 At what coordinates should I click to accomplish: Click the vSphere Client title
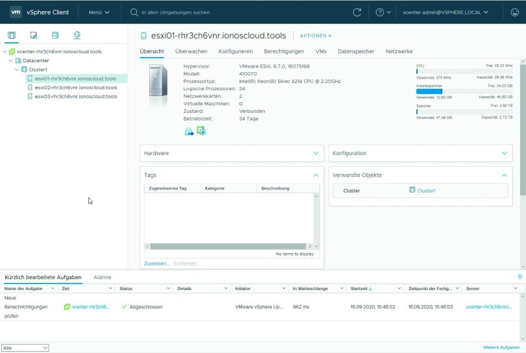pyautogui.click(x=47, y=12)
